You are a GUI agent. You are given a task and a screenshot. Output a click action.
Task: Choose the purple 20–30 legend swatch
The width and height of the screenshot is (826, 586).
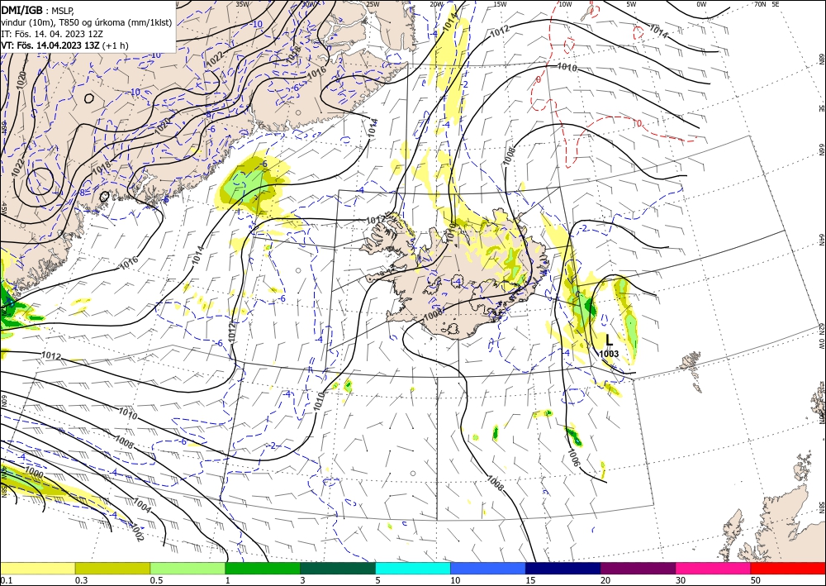point(638,569)
